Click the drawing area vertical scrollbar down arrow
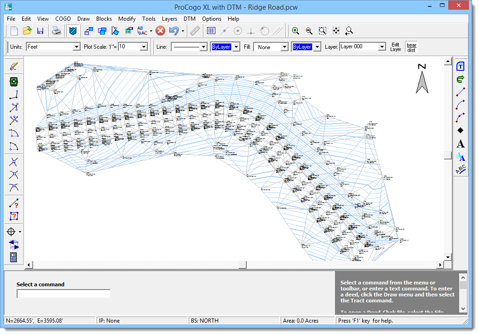 (448, 257)
